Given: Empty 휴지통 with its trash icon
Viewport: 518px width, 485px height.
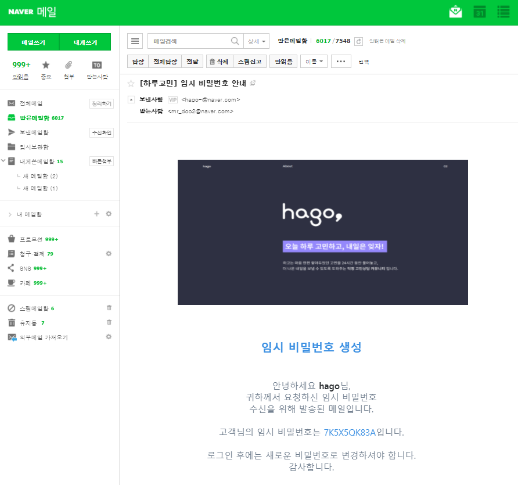Looking at the screenshot, I should point(109,322).
